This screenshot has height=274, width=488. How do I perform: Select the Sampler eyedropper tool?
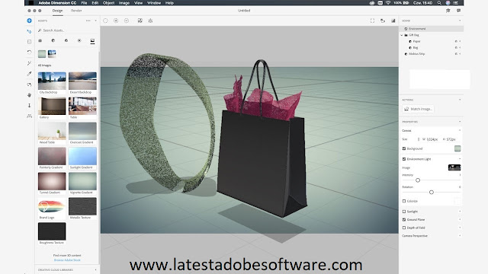click(29, 74)
